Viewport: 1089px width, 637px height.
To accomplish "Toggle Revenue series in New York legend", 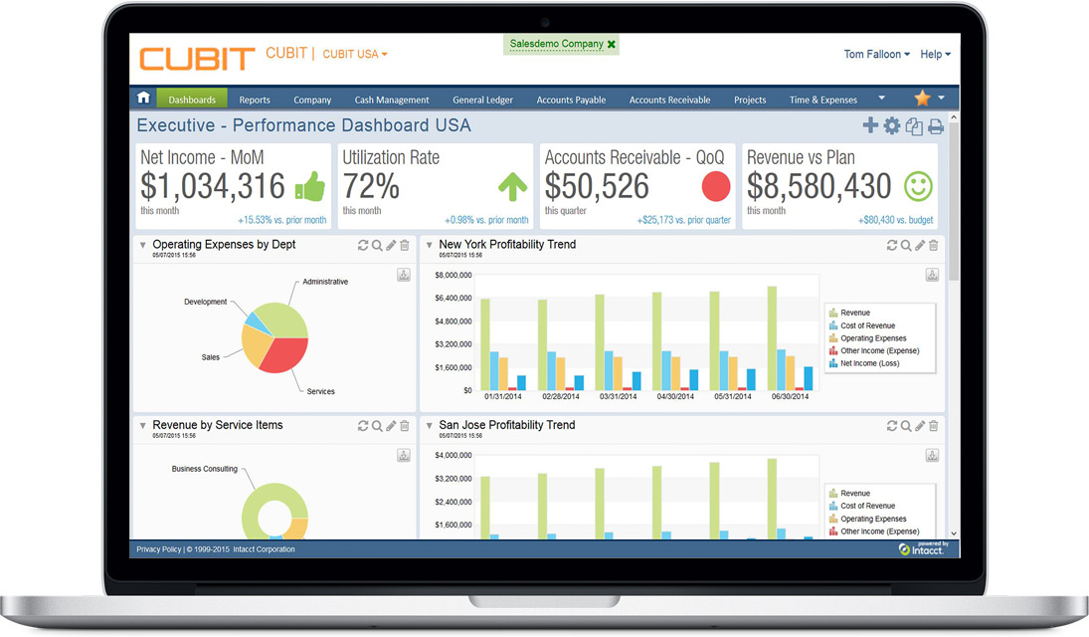I will point(849,313).
